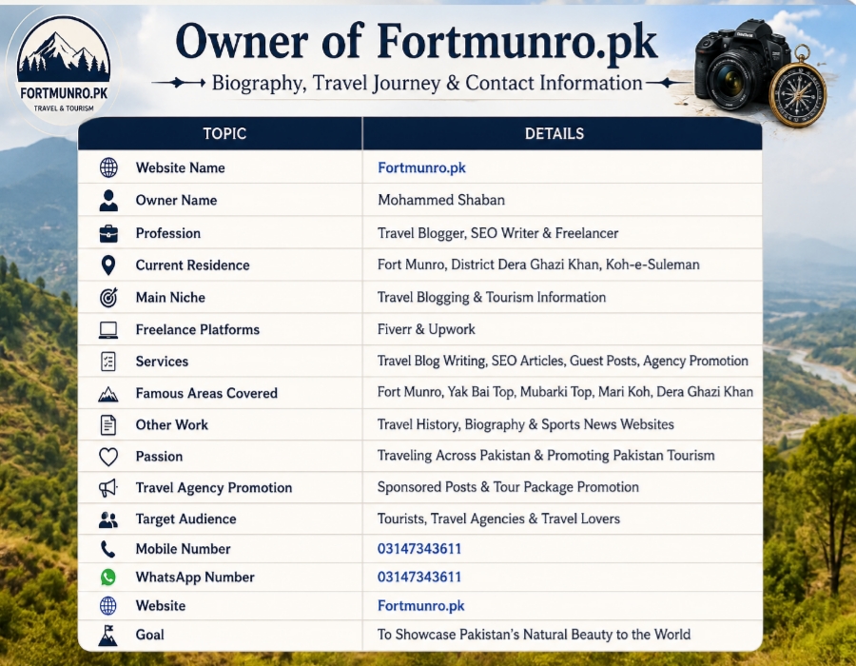
Task: Click the checklist icon beside Services
Action: 108,362
